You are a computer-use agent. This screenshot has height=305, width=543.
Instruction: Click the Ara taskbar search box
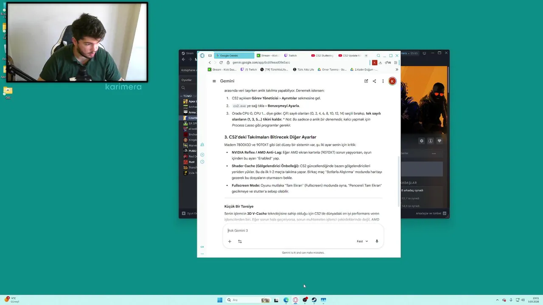[249, 300]
